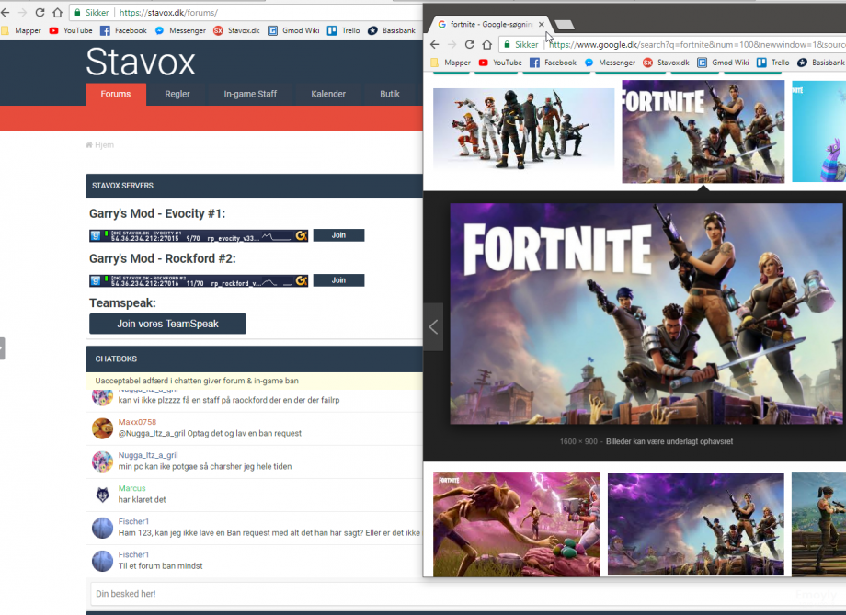
Task: Open Messenger bookmark in Google window
Action: coord(610,63)
